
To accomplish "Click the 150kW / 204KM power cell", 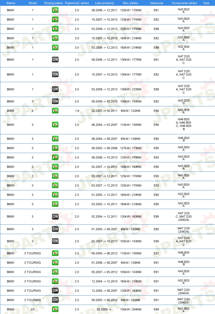I will [x=131, y=309].
